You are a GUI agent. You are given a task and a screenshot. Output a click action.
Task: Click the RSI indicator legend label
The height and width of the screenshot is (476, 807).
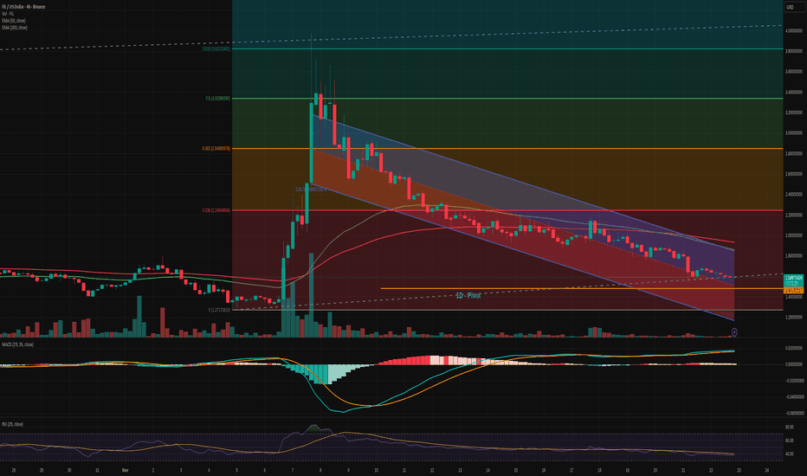pos(14,424)
